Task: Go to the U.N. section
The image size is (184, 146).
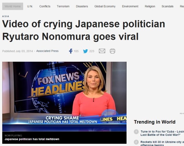Action: (x=30, y=6)
